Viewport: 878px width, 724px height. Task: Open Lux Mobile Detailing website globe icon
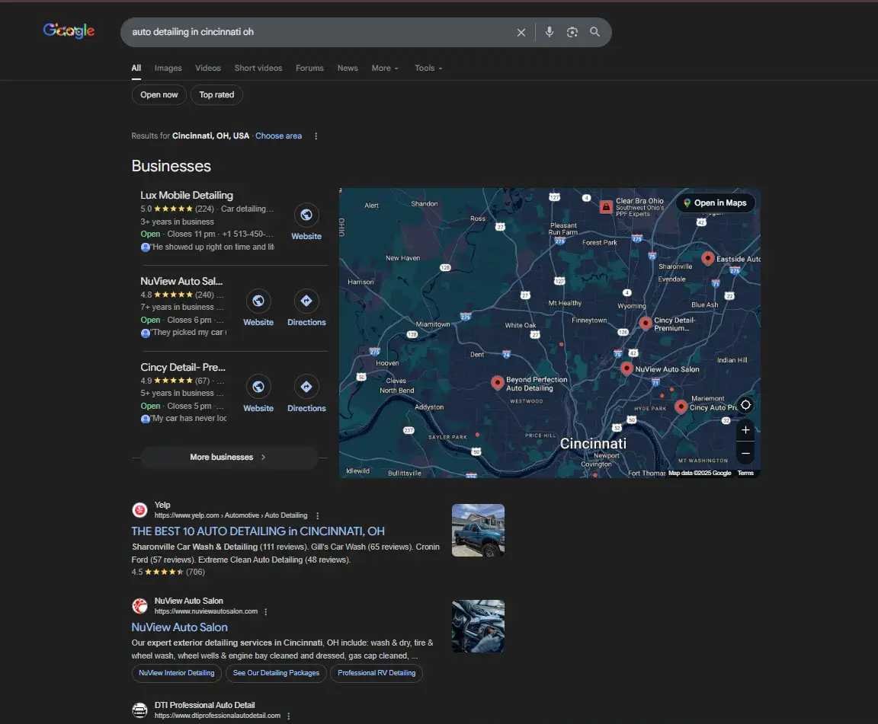coord(306,215)
